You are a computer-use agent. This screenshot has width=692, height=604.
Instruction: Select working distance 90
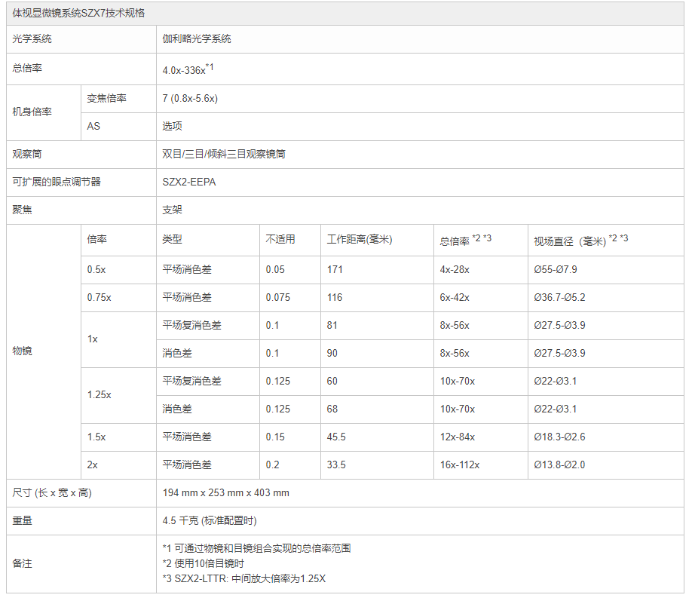pos(332,353)
